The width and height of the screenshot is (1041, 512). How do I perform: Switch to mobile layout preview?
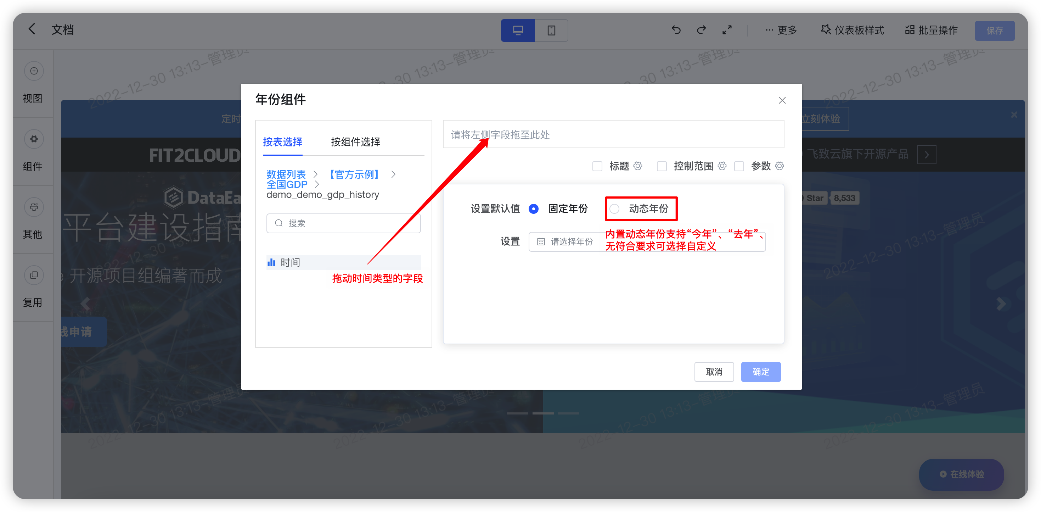pos(551,30)
